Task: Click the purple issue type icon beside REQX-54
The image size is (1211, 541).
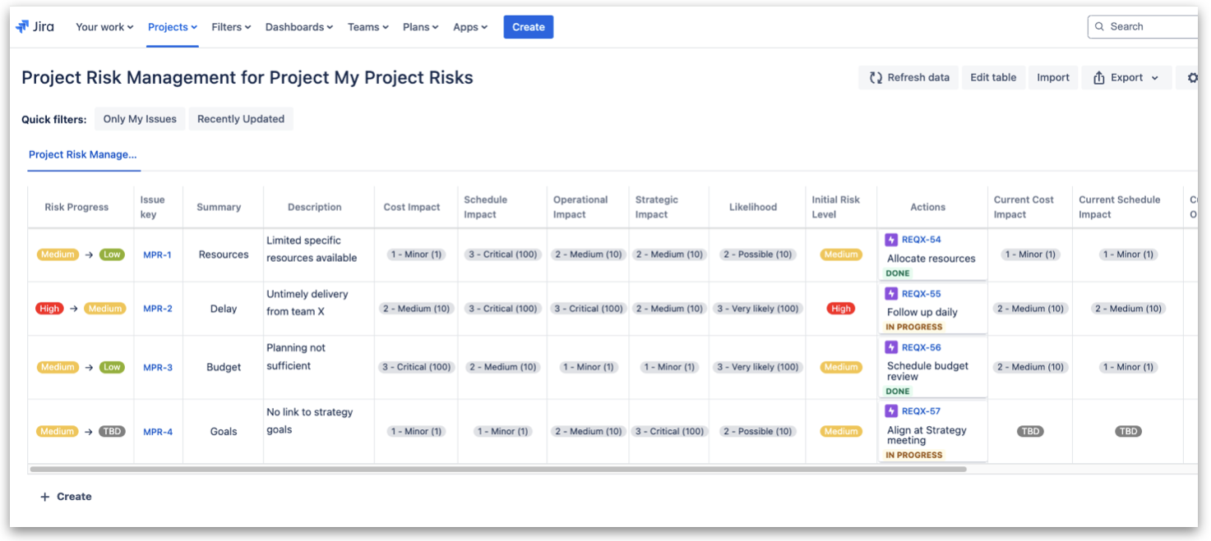Action: [x=890, y=239]
